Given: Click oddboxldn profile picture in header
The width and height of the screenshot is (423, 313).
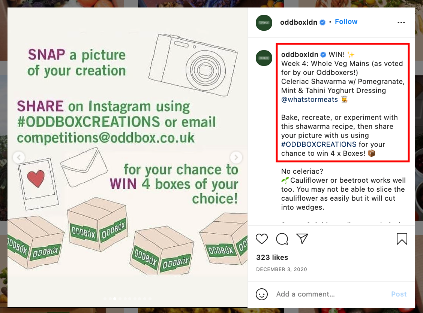Looking at the screenshot, I should click(x=264, y=22).
